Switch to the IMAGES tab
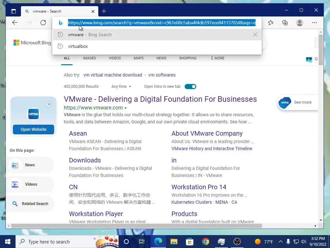The width and height of the screenshot is (330, 248). 89,58
